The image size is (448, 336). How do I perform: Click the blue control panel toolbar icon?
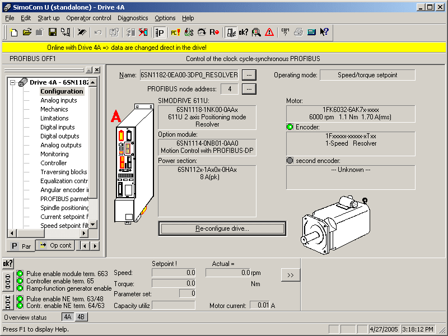pos(311,32)
